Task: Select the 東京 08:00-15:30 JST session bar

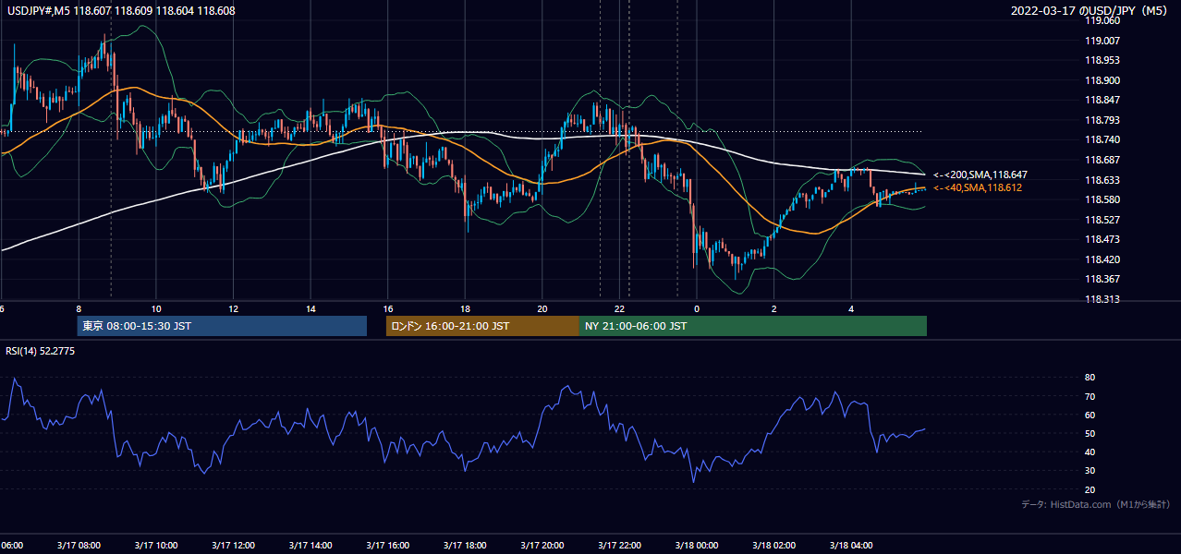Action: pos(222,326)
